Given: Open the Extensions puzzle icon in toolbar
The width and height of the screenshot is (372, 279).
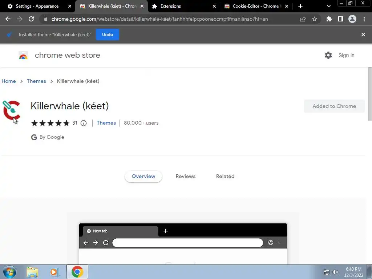Looking at the screenshot, I should click(x=329, y=19).
